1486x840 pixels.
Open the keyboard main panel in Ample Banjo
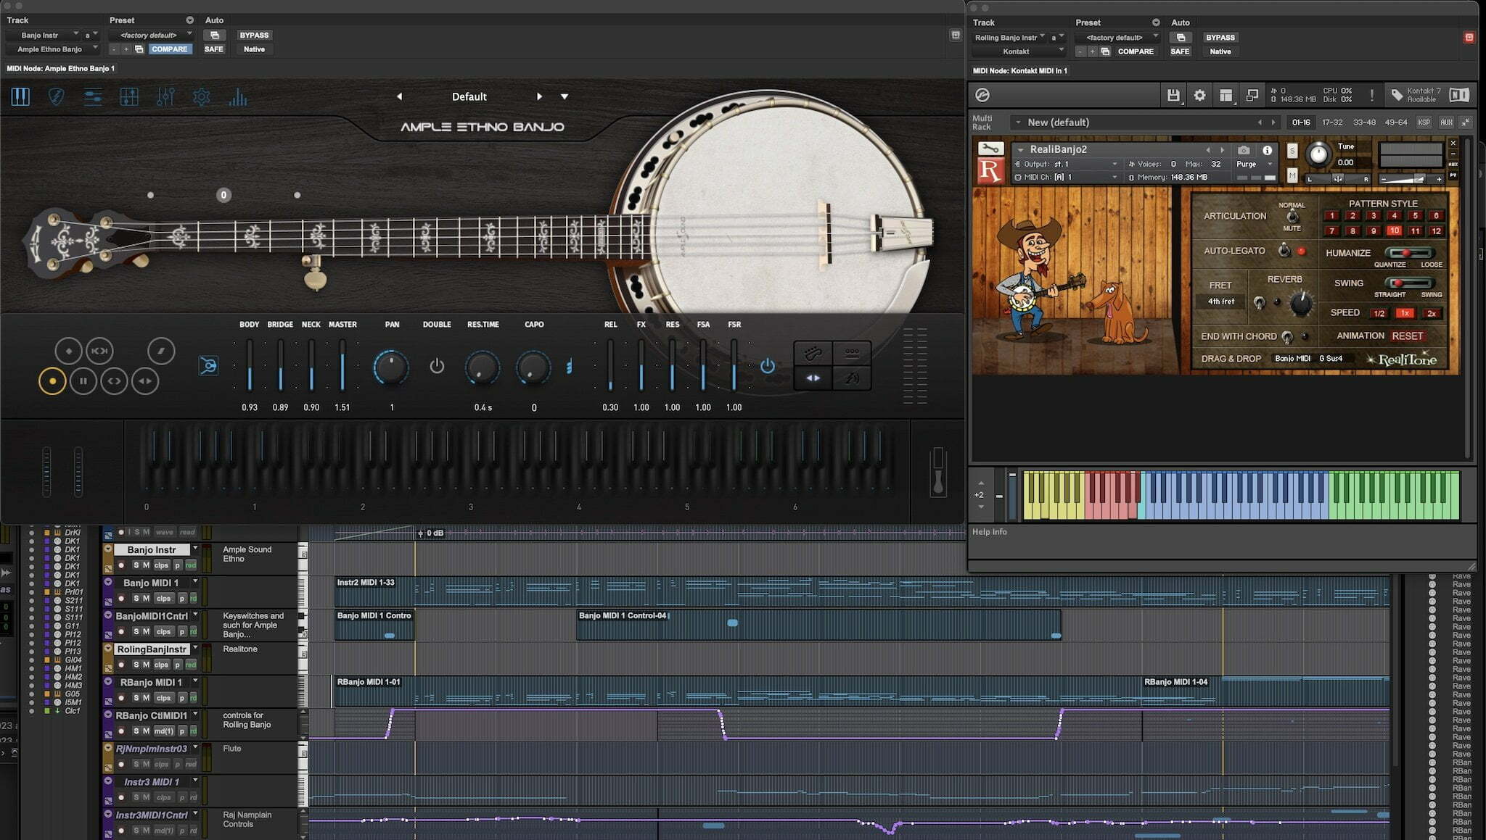click(20, 96)
